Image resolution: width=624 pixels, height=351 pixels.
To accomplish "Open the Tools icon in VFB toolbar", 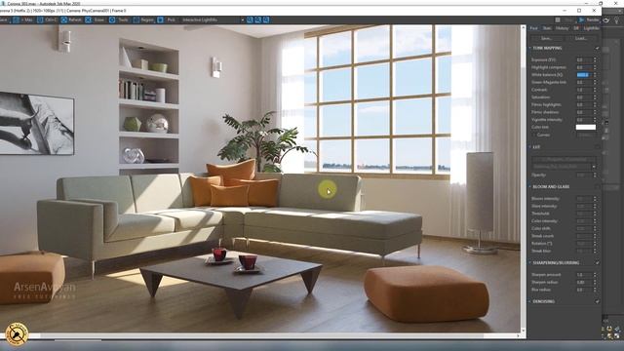I will (x=112, y=19).
